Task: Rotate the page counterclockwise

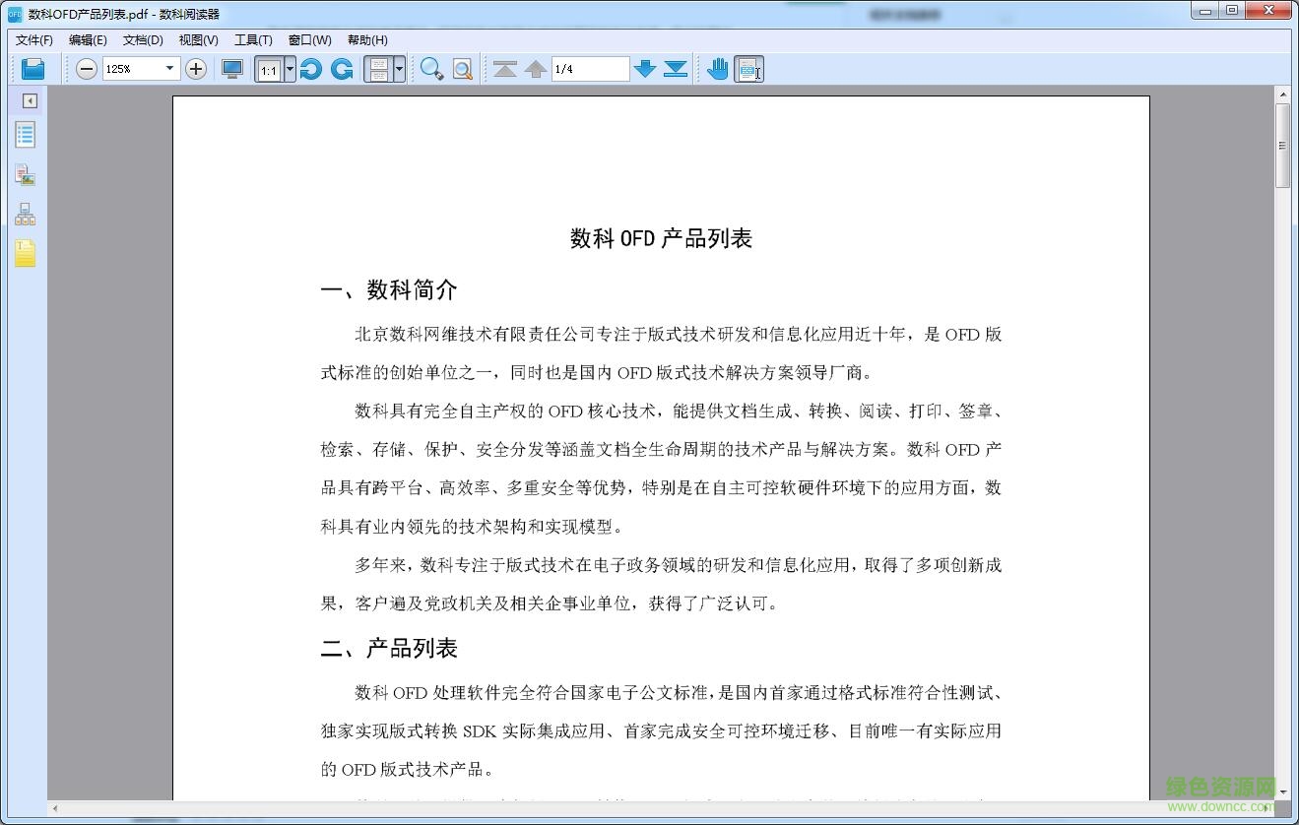Action: [311, 68]
